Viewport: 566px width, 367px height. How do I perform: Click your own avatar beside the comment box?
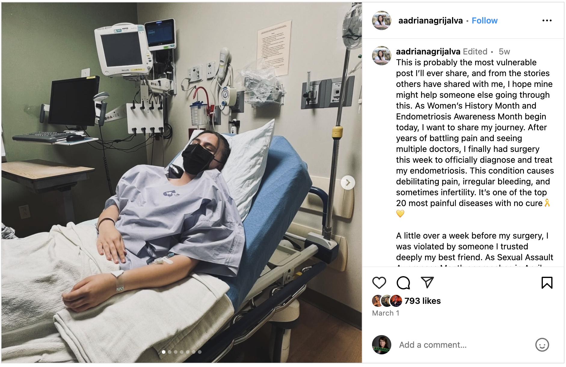pos(382,345)
